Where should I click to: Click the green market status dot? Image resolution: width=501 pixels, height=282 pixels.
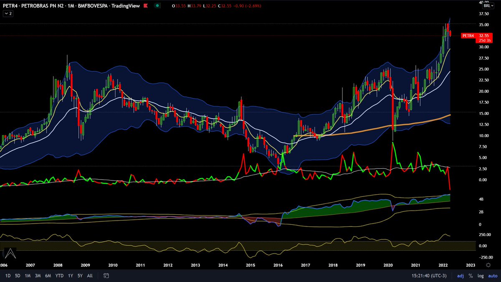pyautogui.click(x=157, y=6)
